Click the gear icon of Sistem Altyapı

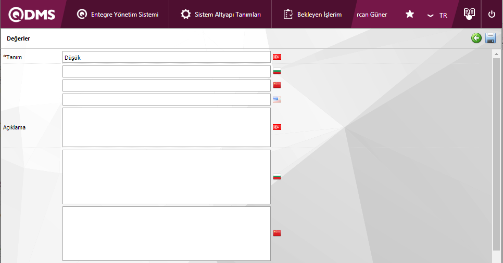pyautogui.click(x=185, y=15)
